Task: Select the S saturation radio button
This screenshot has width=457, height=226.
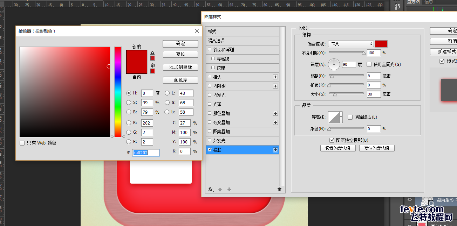Action: click(129, 103)
